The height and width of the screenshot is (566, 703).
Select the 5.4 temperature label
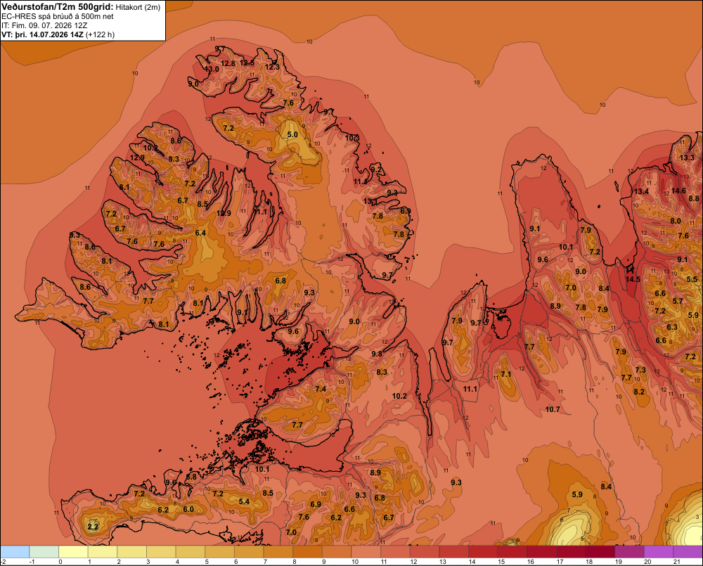pyautogui.click(x=244, y=501)
